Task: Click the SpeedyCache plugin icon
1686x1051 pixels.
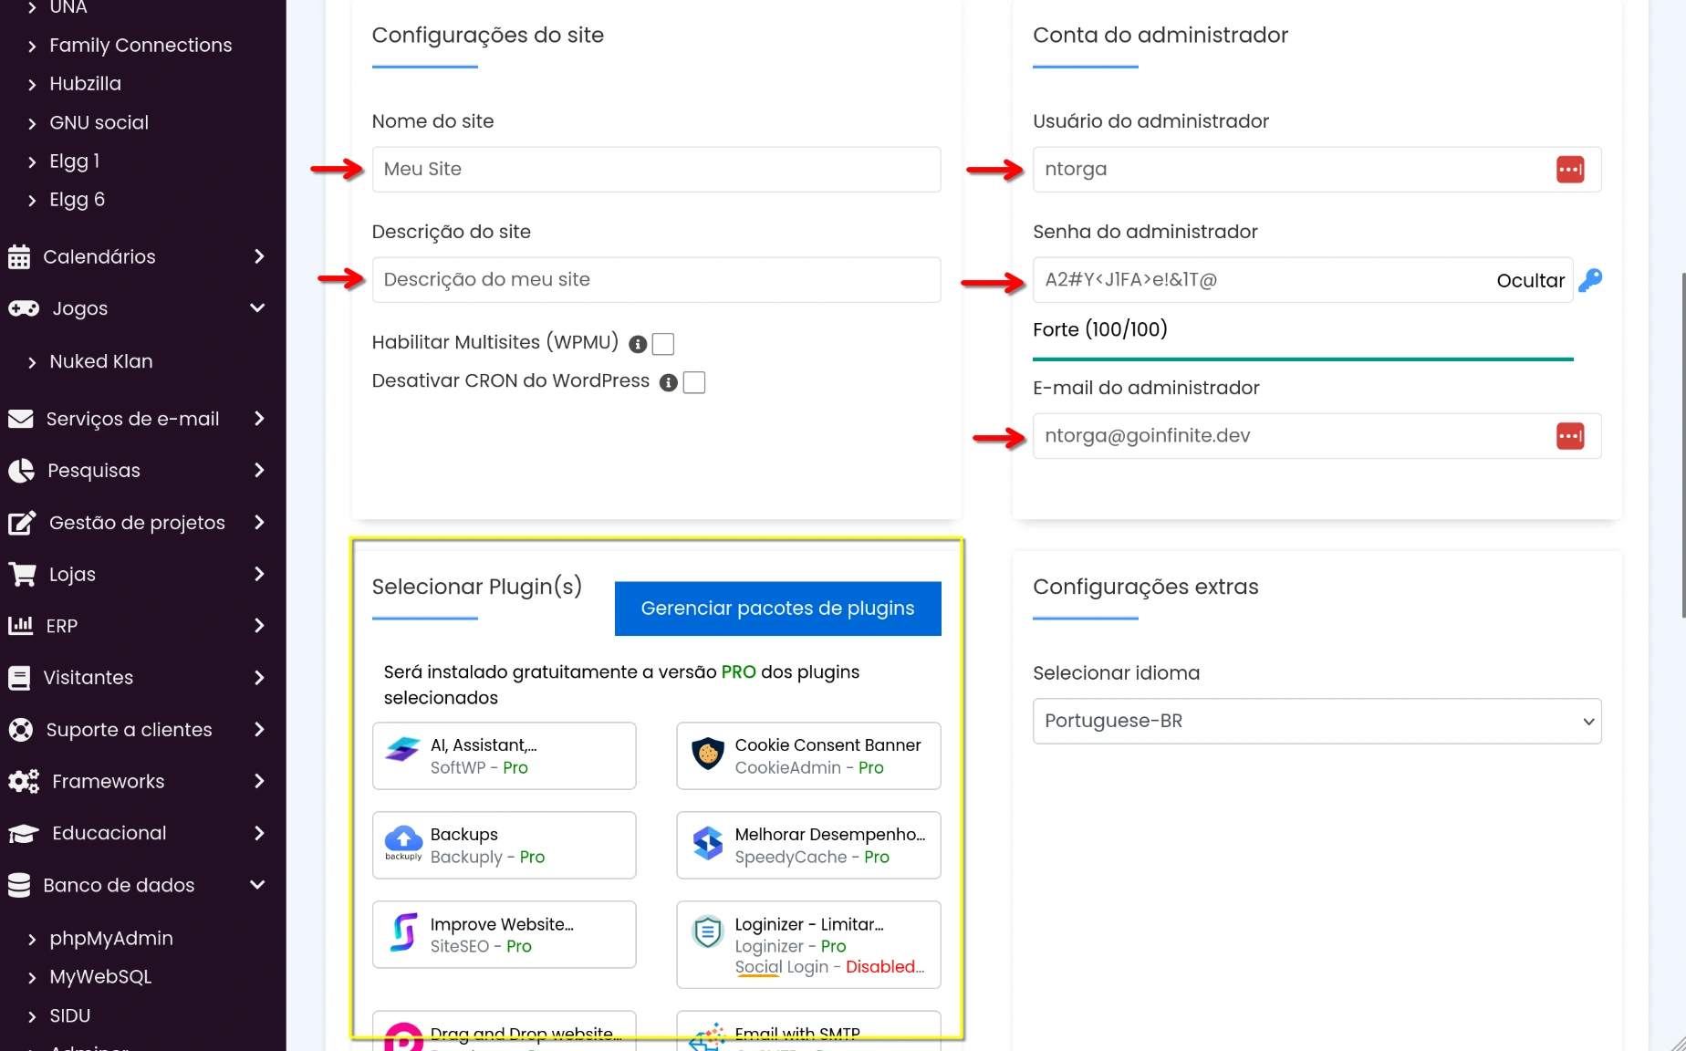Action: click(x=707, y=842)
